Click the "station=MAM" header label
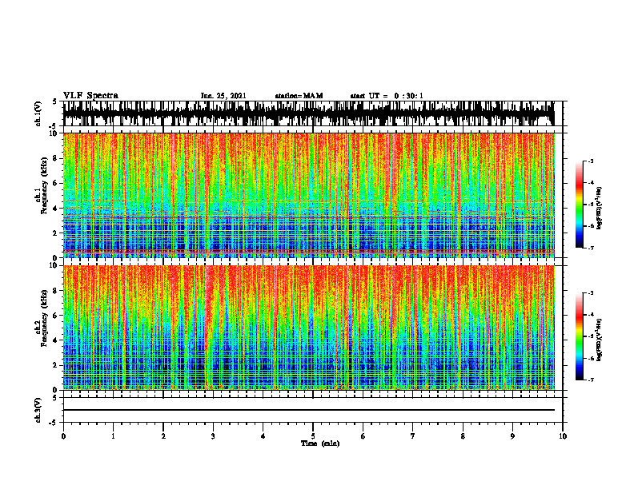634x489 pixels. 299,96
